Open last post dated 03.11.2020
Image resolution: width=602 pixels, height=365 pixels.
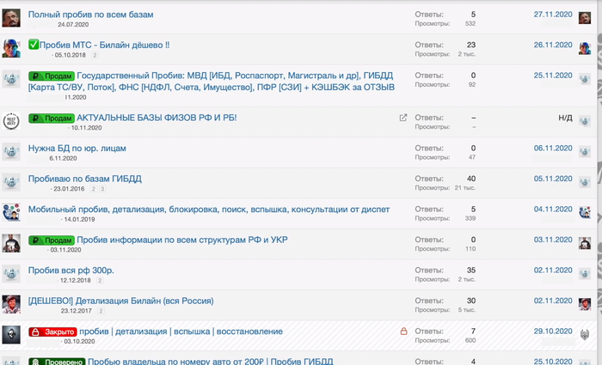click(553, 240)
